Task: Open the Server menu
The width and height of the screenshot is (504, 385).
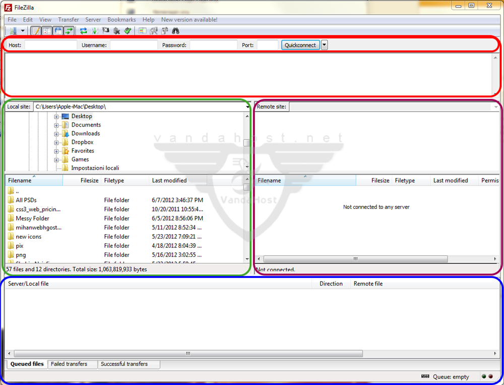Action: click(x=93, y=20)
